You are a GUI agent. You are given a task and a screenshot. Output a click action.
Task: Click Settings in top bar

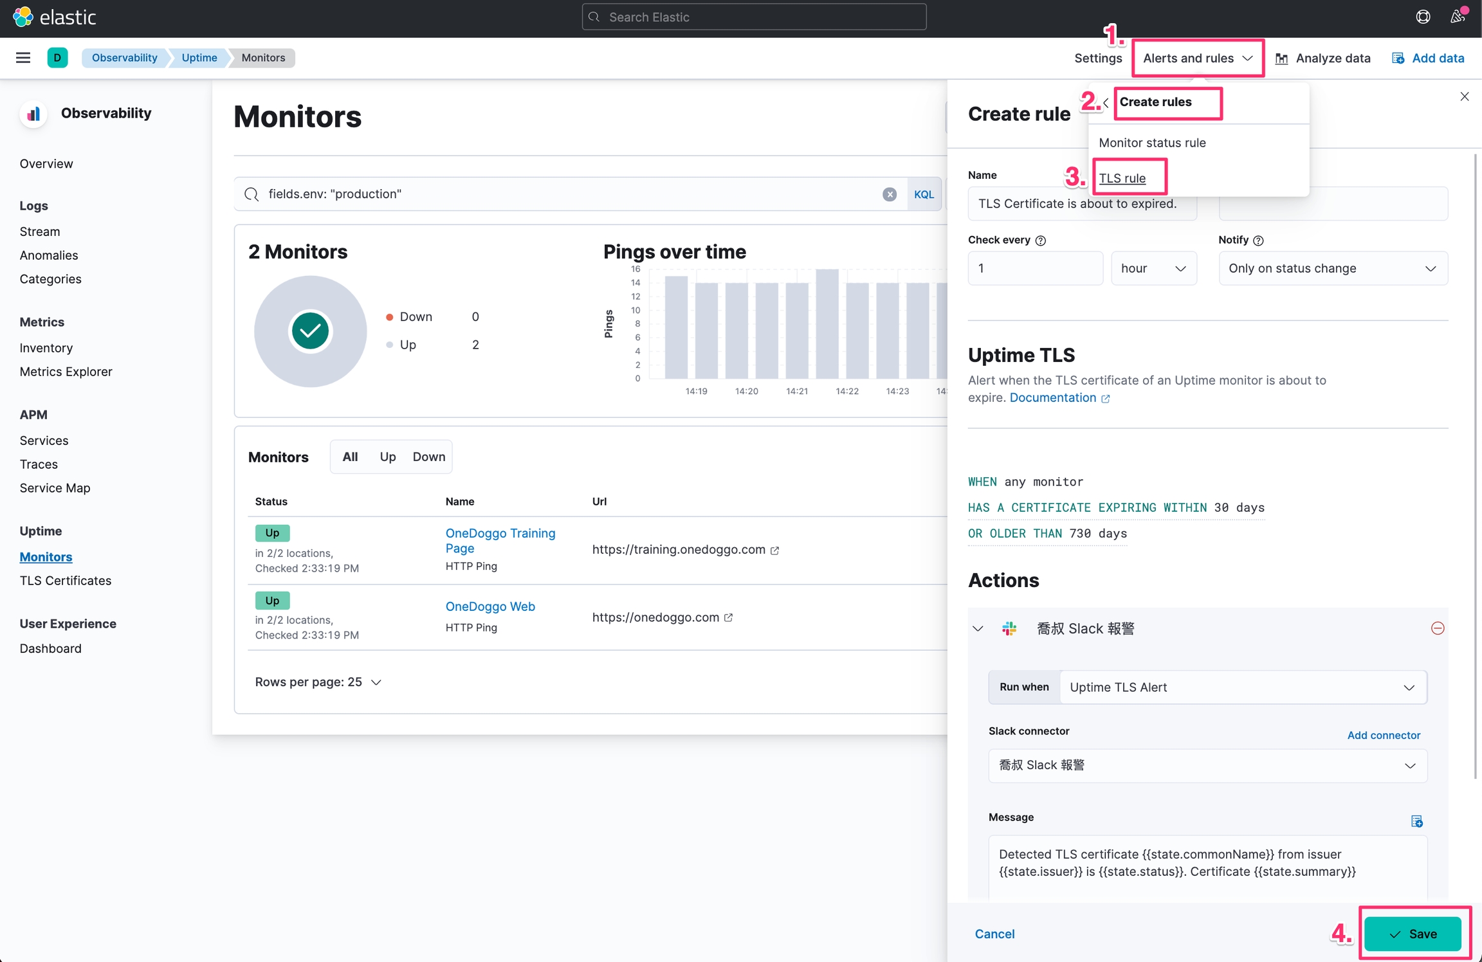[x=1098, y=58]
